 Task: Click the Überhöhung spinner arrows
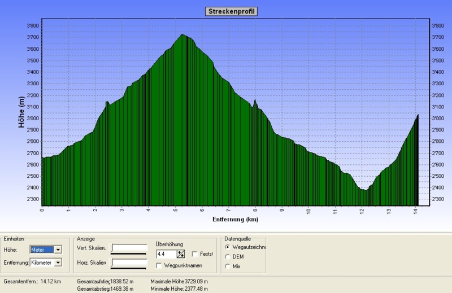[181, 254]
